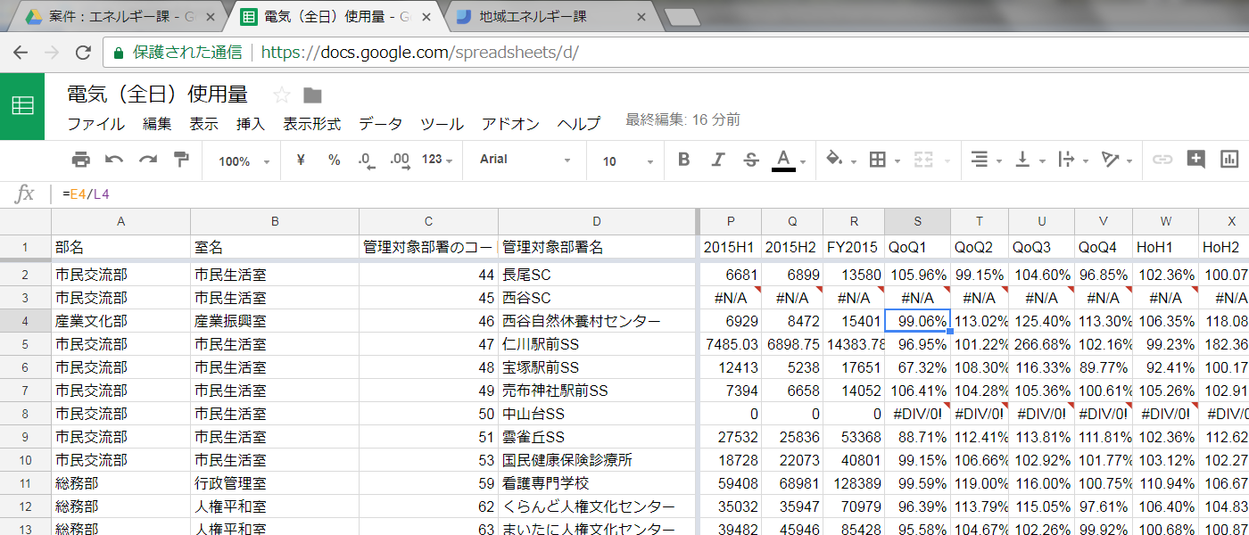Click the insert chart icon

[1229, 160]
